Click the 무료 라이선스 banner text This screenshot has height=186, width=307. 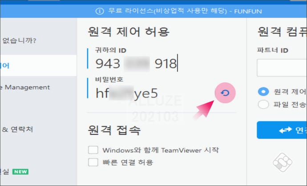click(185, 11)
